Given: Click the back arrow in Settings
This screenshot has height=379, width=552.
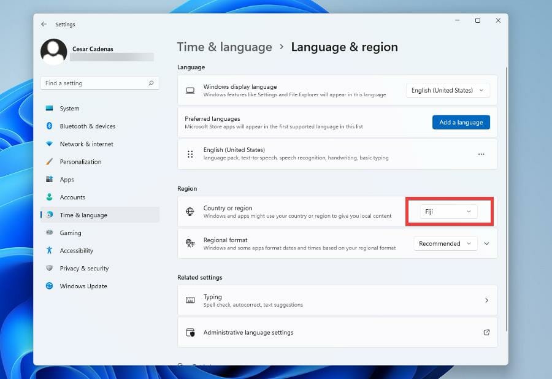Looking at the screenshot, I should coord(44,24).
